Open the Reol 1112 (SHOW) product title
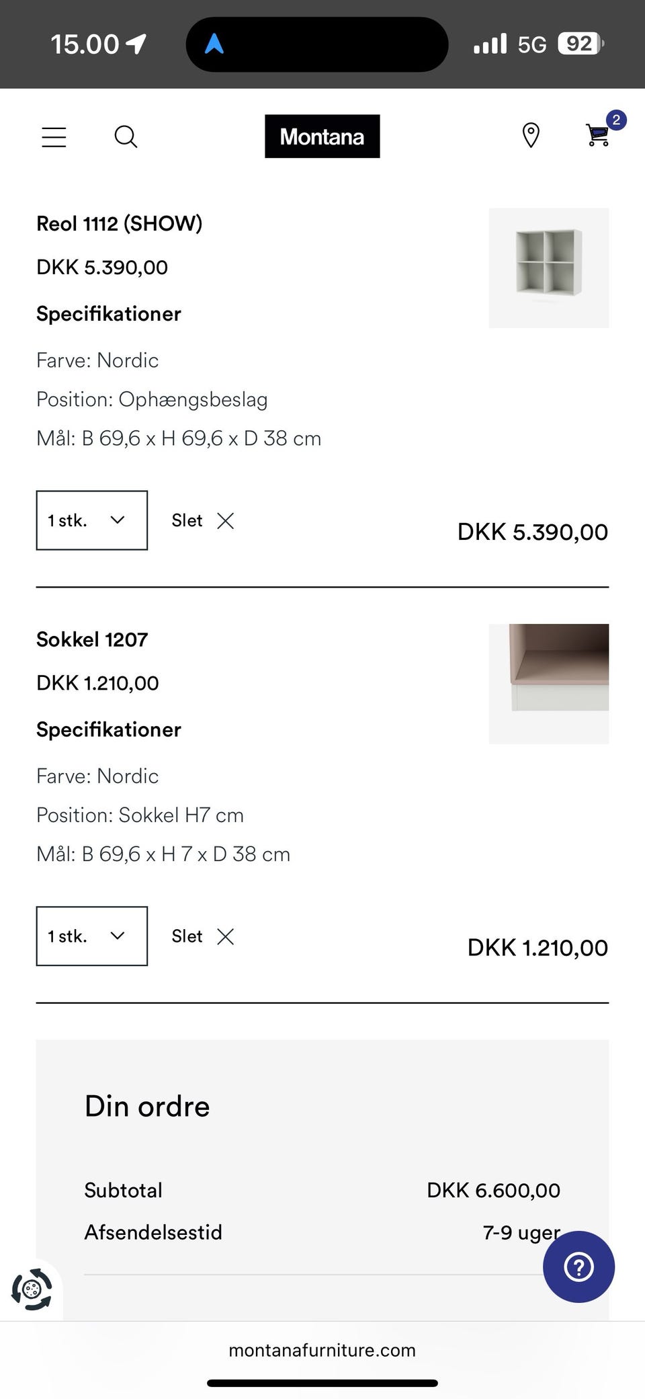Image resolution: width=645 pixels, height=1399 pixels. point(120,224)
